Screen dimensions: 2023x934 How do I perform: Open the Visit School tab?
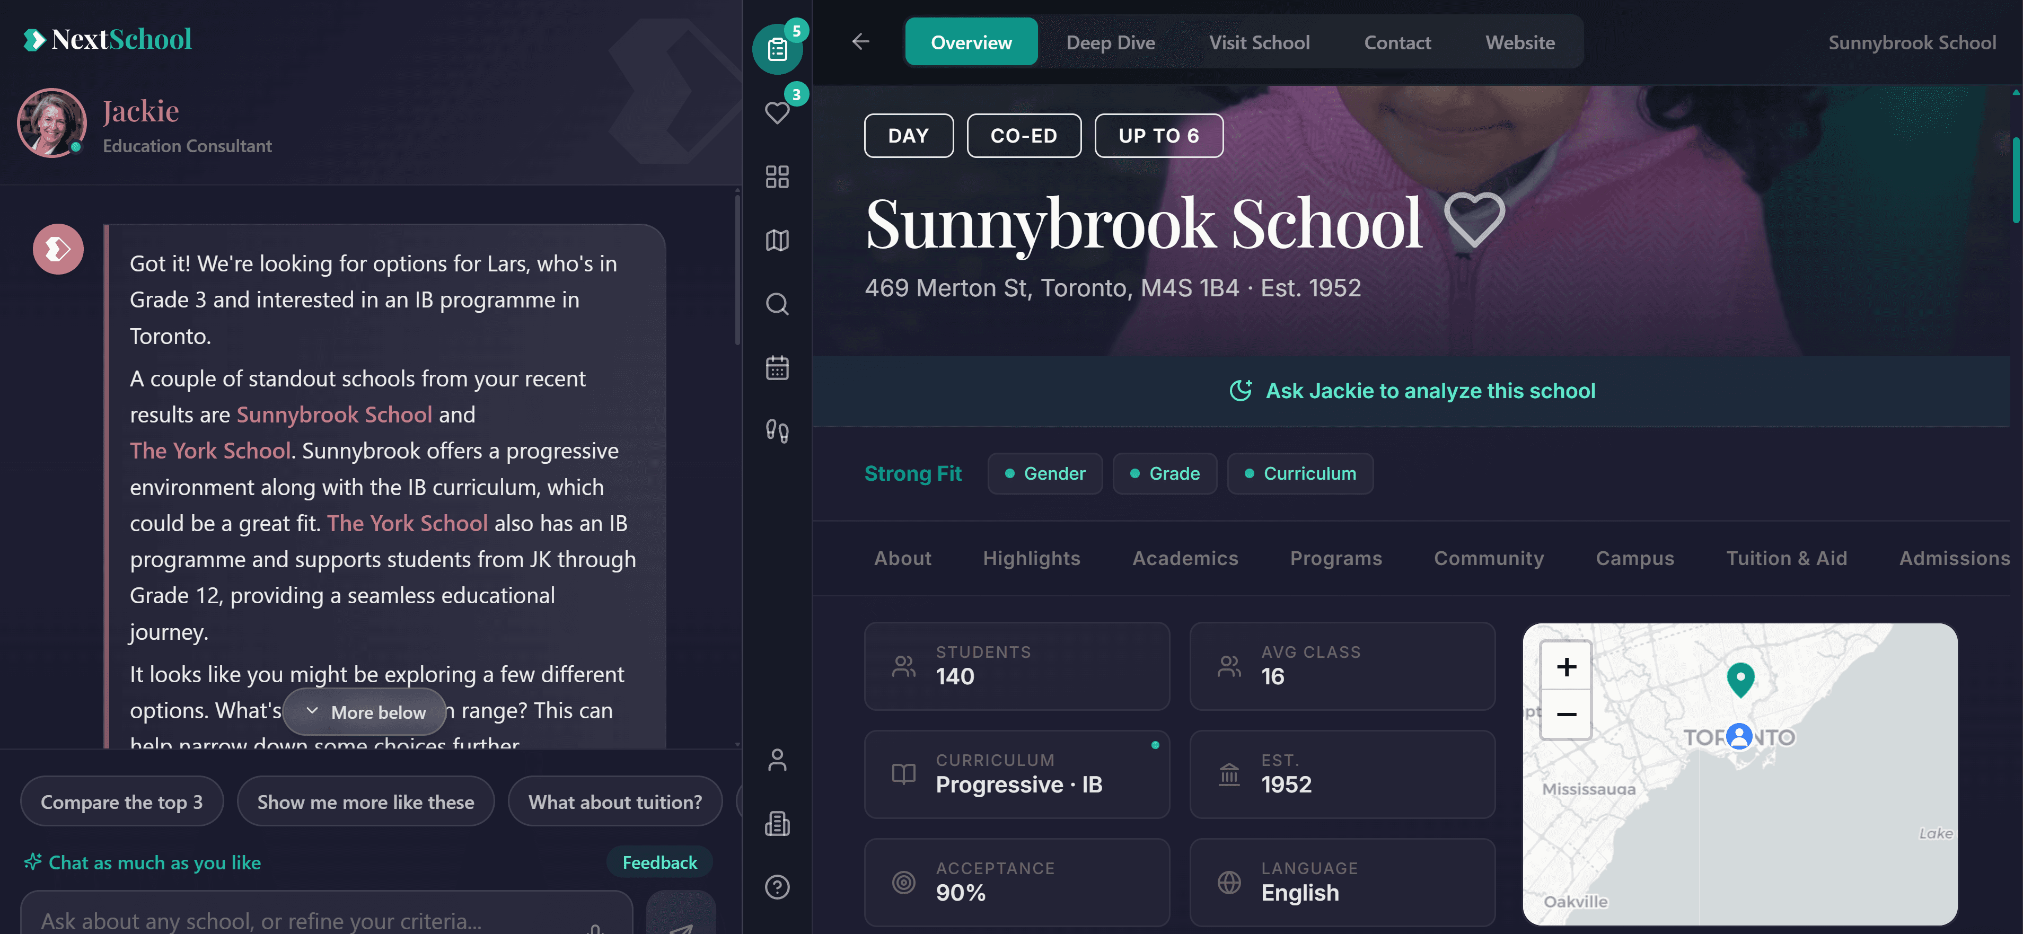click(1259, 42)
